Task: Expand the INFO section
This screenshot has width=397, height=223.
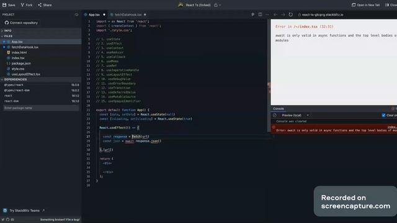Action: [x=7, y=30]
